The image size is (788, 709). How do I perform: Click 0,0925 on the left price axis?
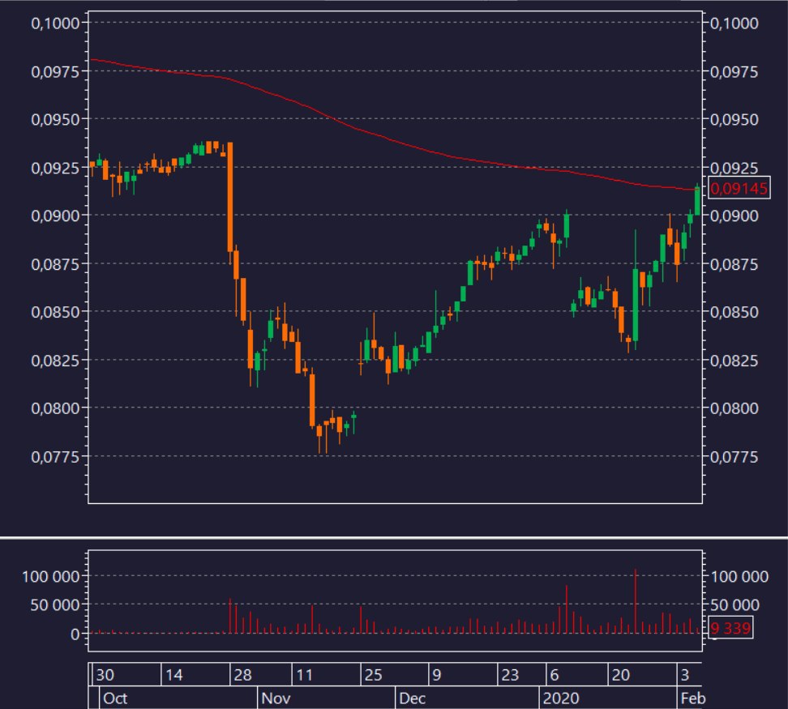[x=55, y=168]
